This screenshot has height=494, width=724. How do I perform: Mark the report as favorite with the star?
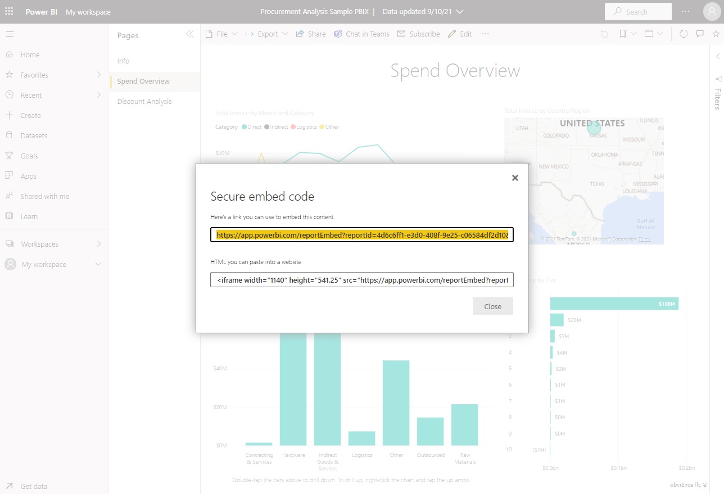pyautogui.click(x=716, y=34)
